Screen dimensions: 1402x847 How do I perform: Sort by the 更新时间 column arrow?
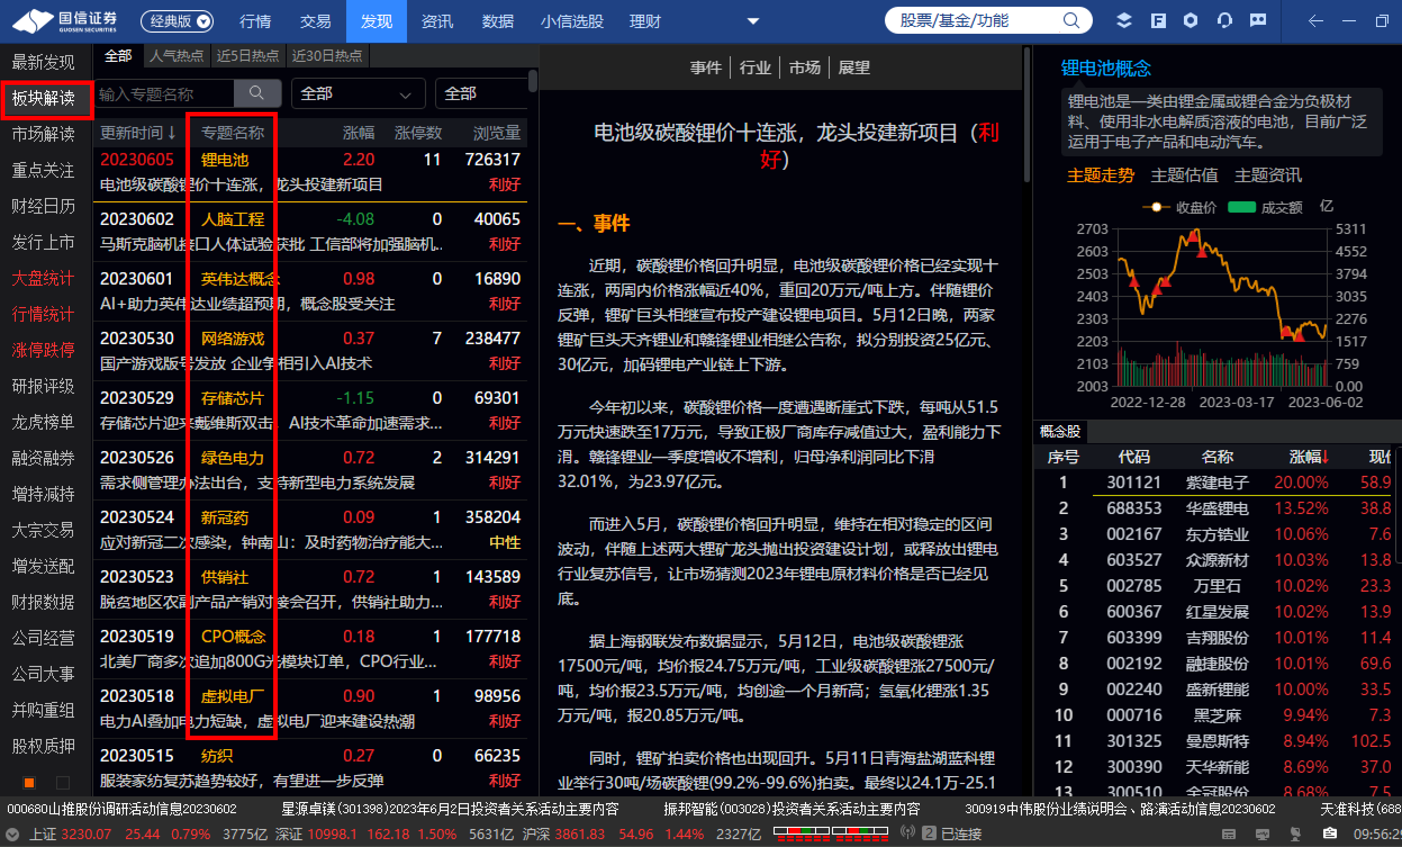click(x=172, y=133)
